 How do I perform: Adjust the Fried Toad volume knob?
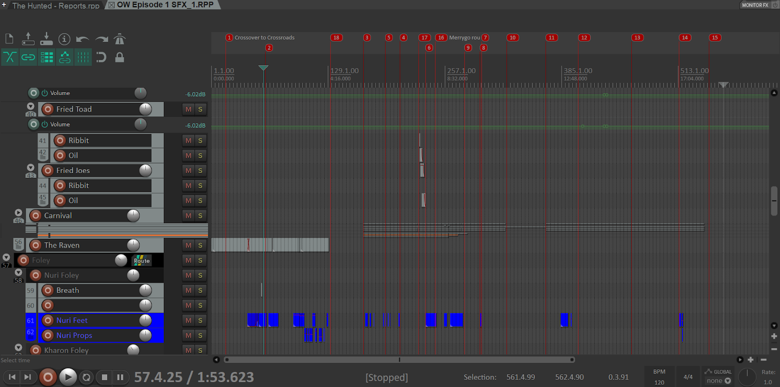click(145, 109)
